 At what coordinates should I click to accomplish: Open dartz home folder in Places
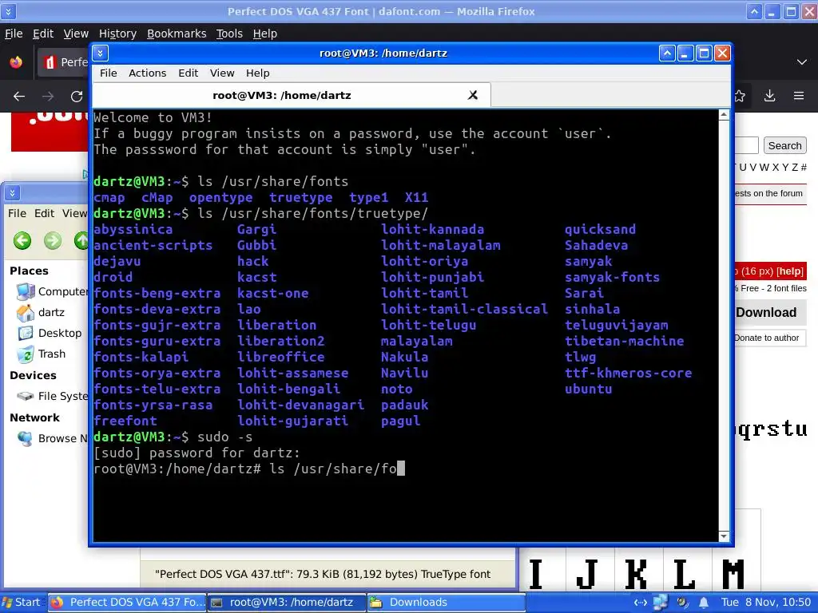click(x=41, y=312)
